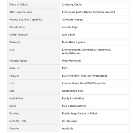Select the ECO-Friendly+fireproof+waterproof feature text
Viewport: 133px width, 133px height.
84,76
